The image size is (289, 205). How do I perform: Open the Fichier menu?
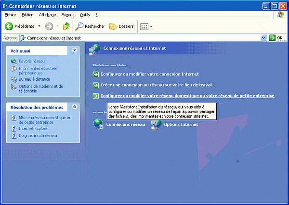coord(10,15)
